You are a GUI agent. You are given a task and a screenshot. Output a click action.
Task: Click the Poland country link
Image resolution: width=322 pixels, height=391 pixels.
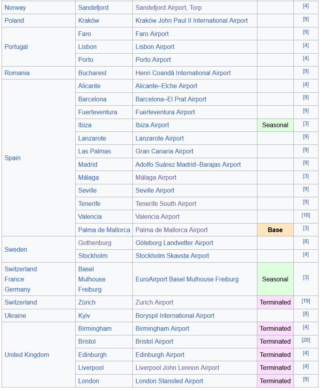coord(14,20)
